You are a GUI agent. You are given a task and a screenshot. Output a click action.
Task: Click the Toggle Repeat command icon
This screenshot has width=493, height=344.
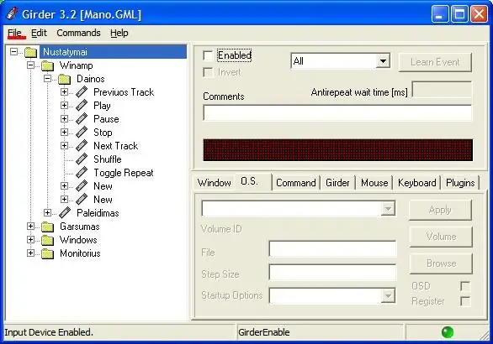pyautogui.click(x=82, y=173)
